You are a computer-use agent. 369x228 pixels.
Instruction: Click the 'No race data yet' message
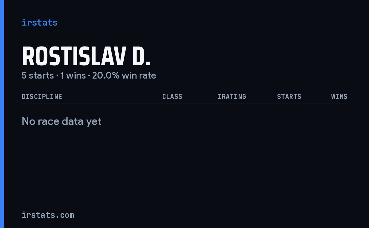coord(61,121)
